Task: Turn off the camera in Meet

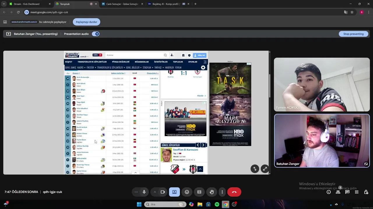Action: (x=163, y=192)
